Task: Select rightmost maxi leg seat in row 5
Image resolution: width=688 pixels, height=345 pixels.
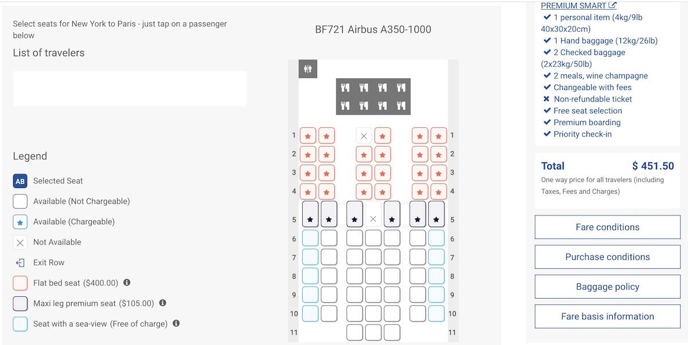Action: (436, 214)
